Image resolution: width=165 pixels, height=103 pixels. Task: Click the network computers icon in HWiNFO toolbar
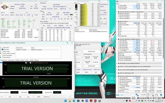pos(137,95)
